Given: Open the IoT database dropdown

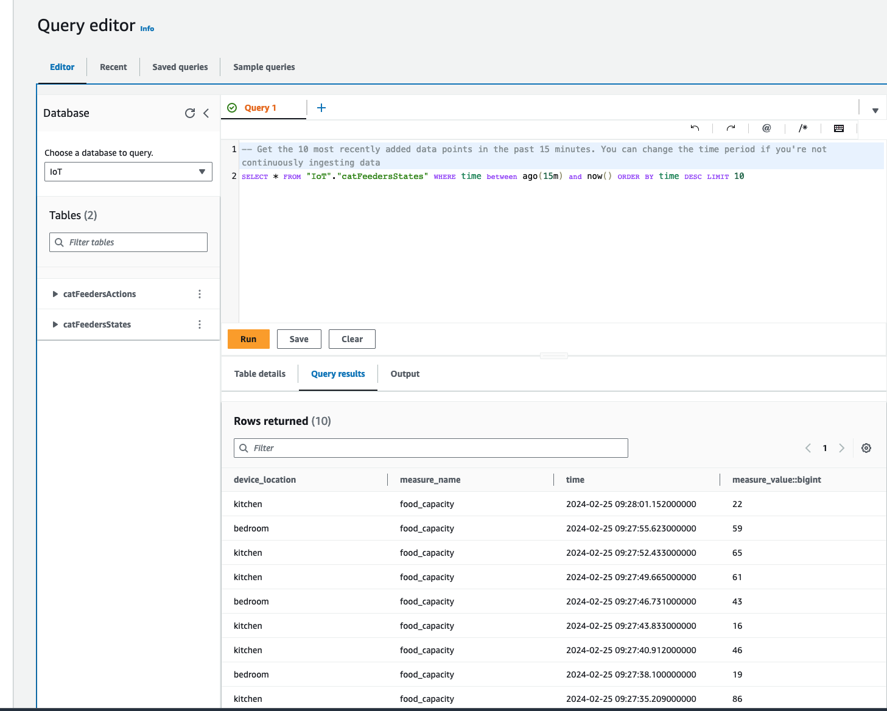Looking at the screenshot, I should click(128, 172).
